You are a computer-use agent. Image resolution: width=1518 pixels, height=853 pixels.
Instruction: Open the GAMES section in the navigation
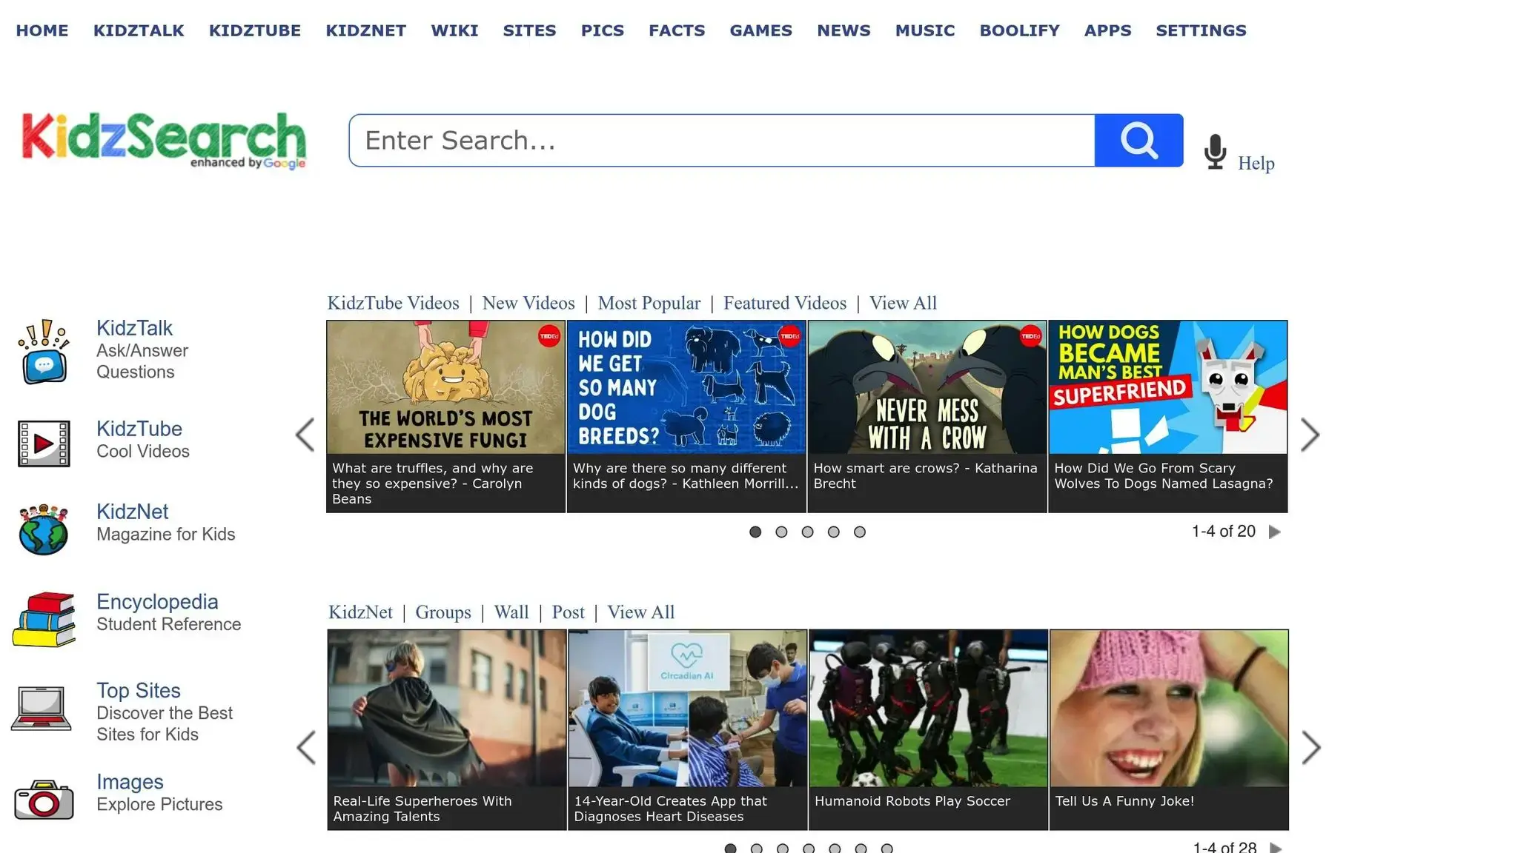tap(760, 30)
